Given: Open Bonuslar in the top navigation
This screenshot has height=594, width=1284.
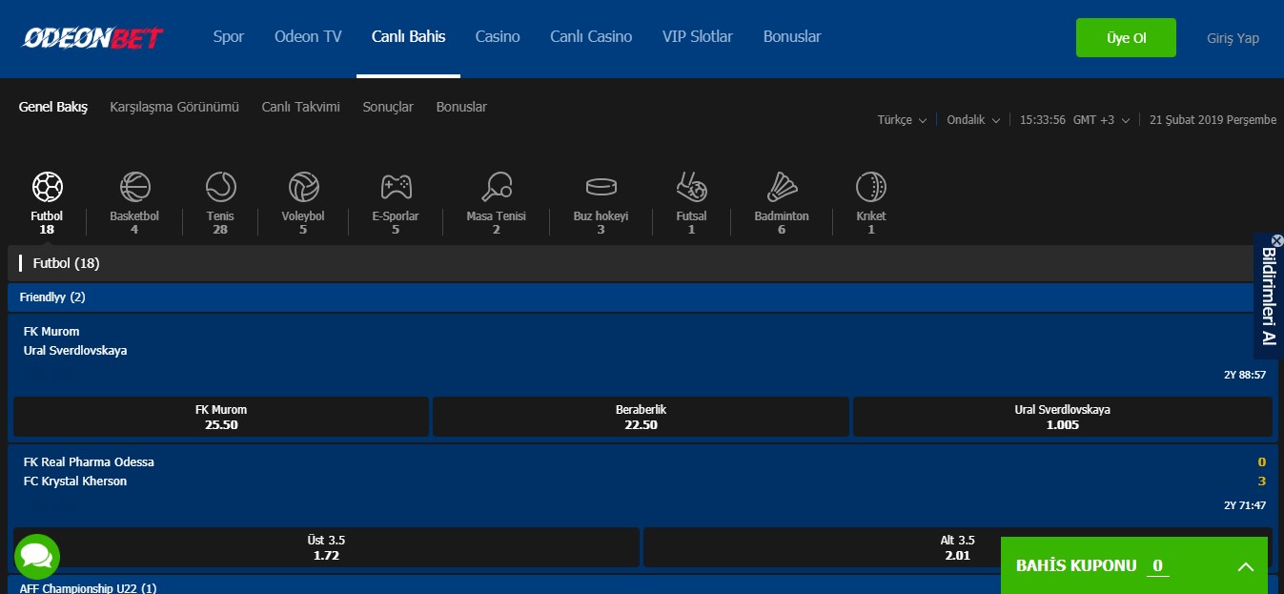Looking at the screenshot, I should point(792,37).
